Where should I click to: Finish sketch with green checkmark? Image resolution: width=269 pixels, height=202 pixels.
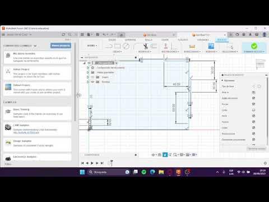[254, 46]
